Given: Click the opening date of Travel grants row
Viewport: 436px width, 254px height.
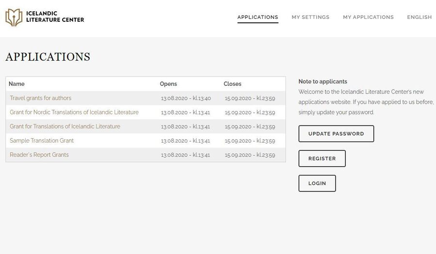Looking at the screenshot, I should [186, 98].
